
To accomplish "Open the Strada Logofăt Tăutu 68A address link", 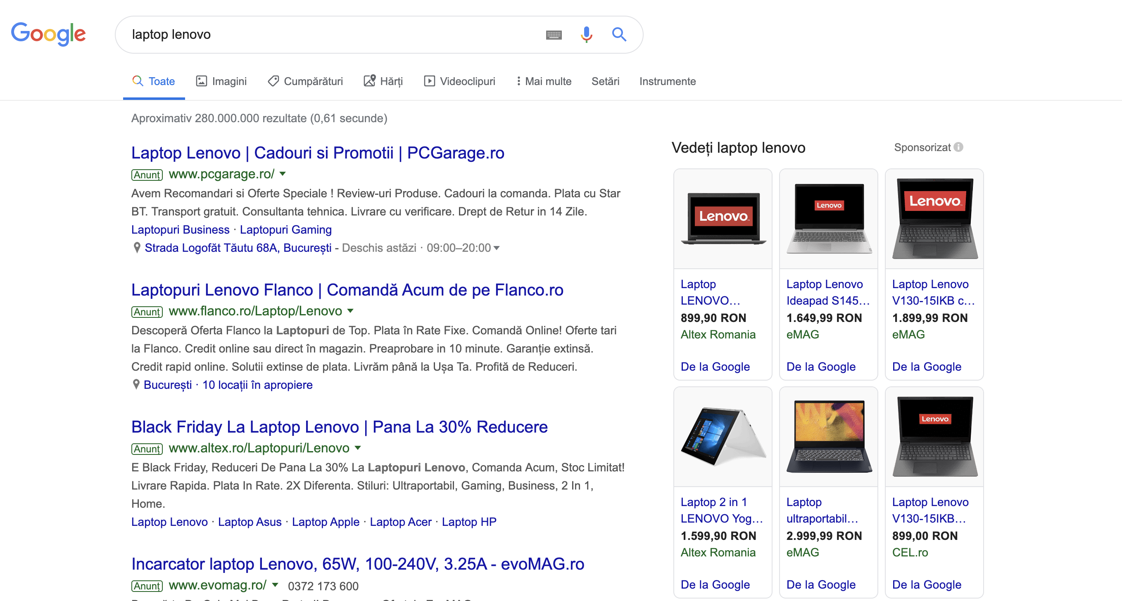I will 238,248.
